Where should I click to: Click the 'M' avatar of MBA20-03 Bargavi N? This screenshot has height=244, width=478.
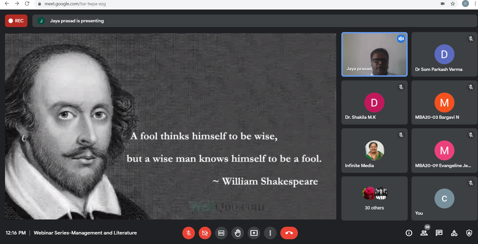point(444,102)
